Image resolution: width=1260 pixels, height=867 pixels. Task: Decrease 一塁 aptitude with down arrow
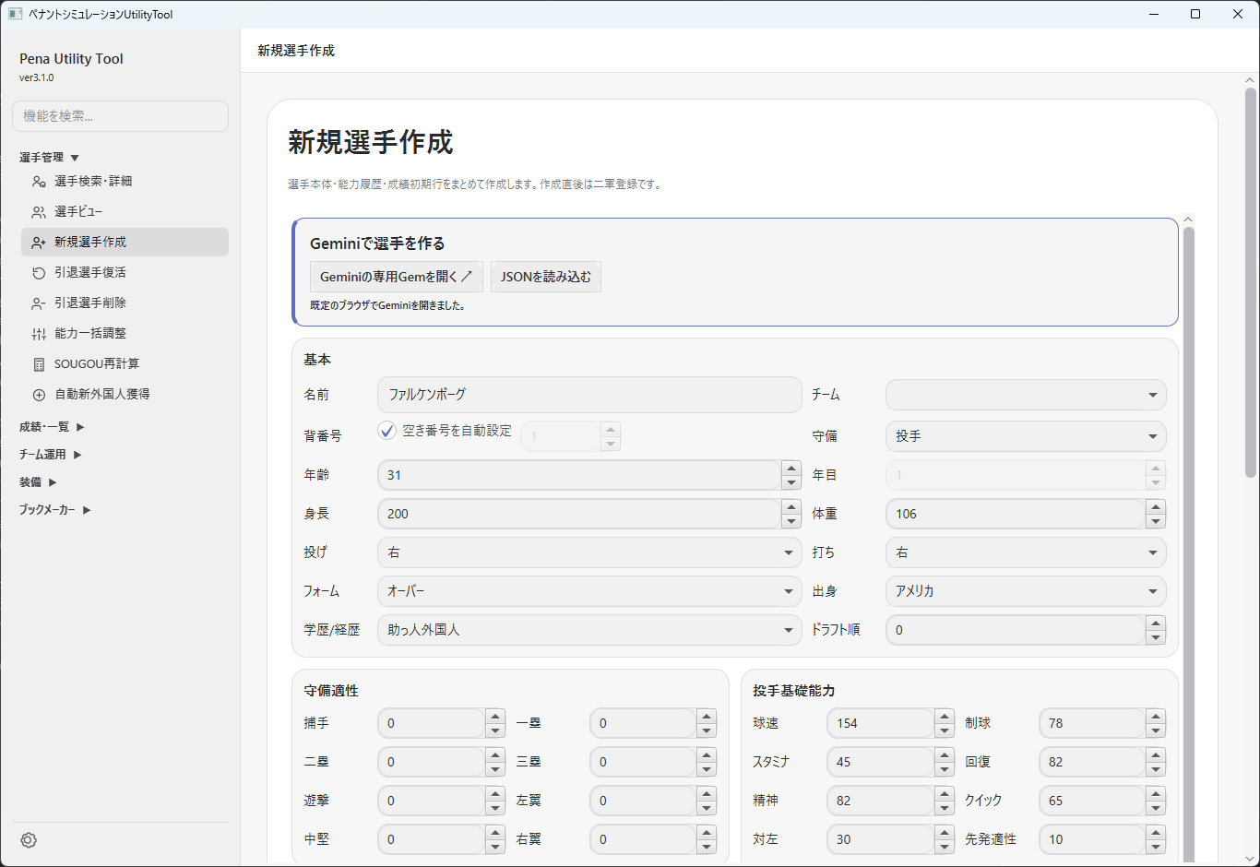[707, 730]
